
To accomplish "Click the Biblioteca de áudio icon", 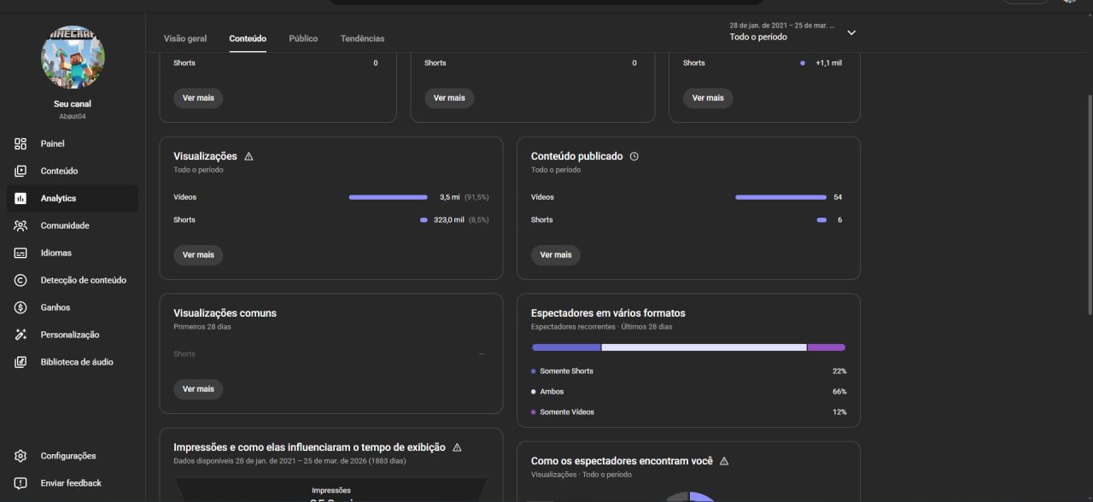I will click(x=20, y=362).
